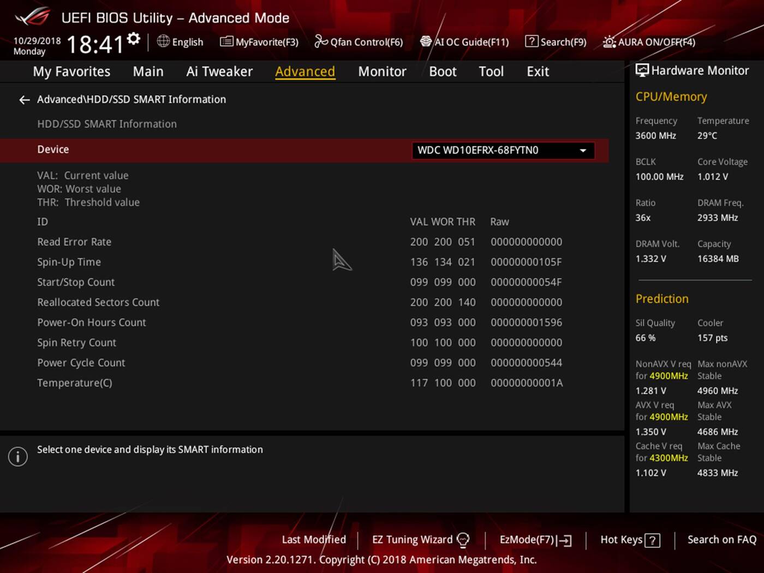
Task: Click the Last Modified button
Action: pyautogui.click(x=314, y=540)
